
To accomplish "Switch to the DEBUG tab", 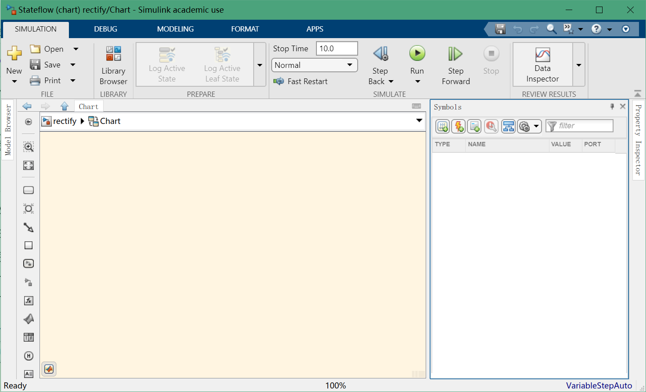I will tap(106, 29).
